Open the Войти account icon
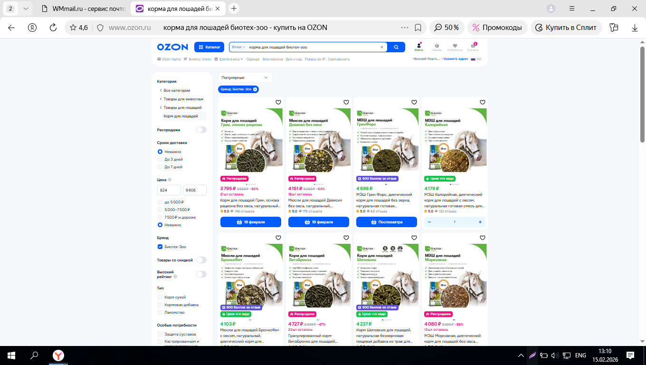Viewport: 646px width, 365px height. coord(418,47)
